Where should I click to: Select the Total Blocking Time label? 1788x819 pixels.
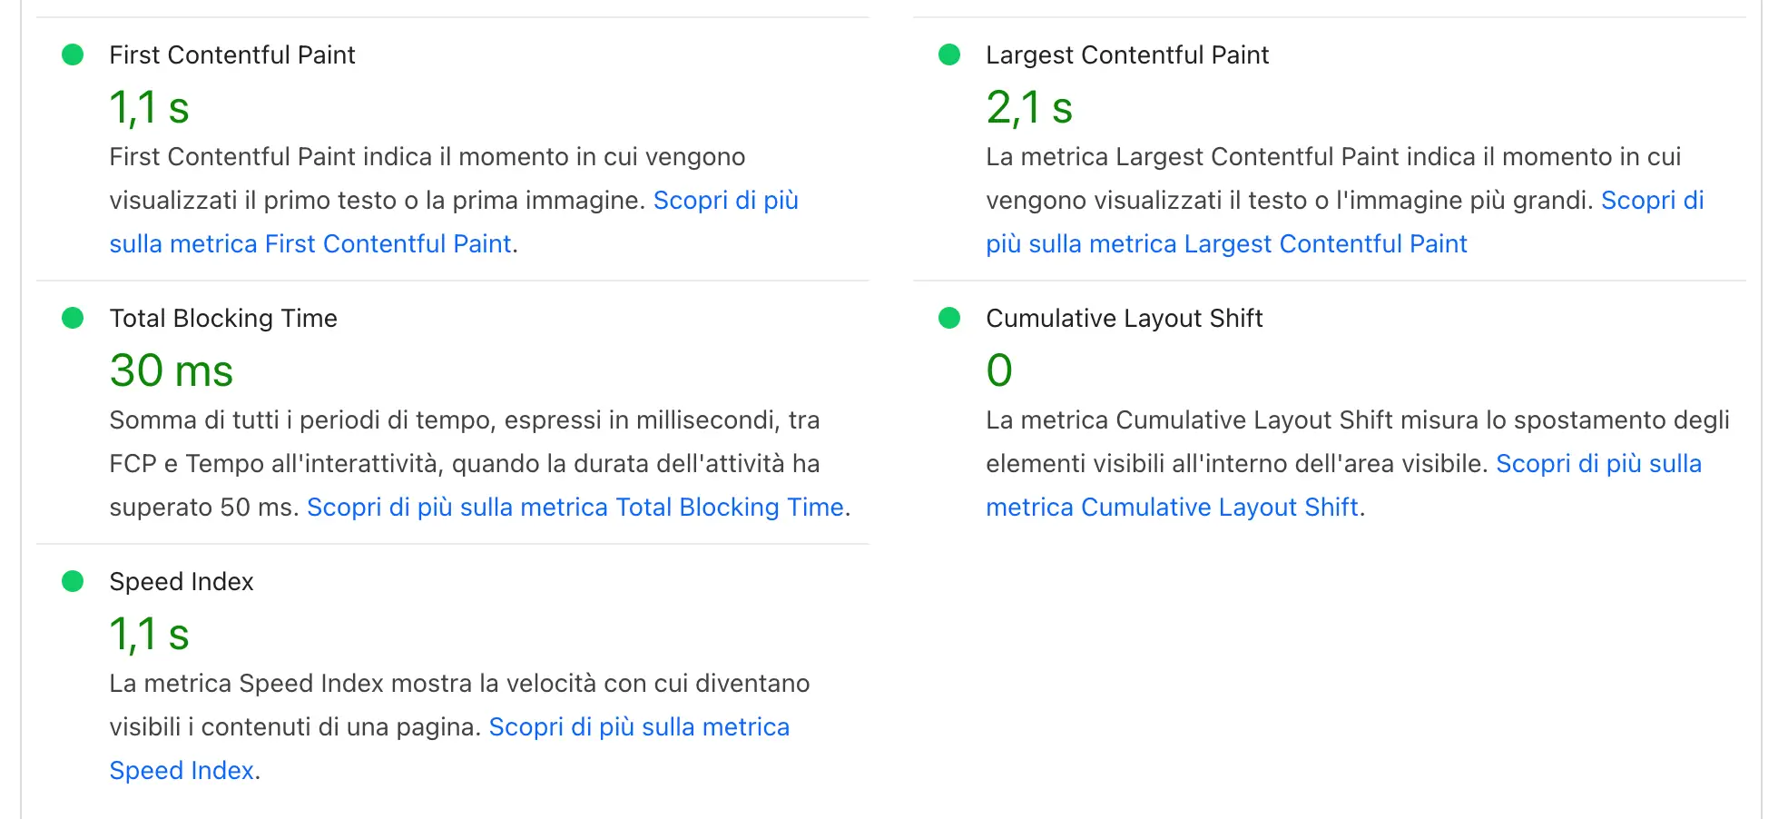(222, 318)
